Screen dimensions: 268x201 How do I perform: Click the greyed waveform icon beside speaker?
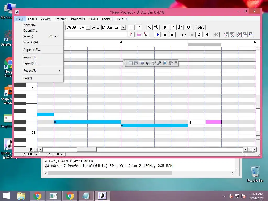(x=216, y=35)
